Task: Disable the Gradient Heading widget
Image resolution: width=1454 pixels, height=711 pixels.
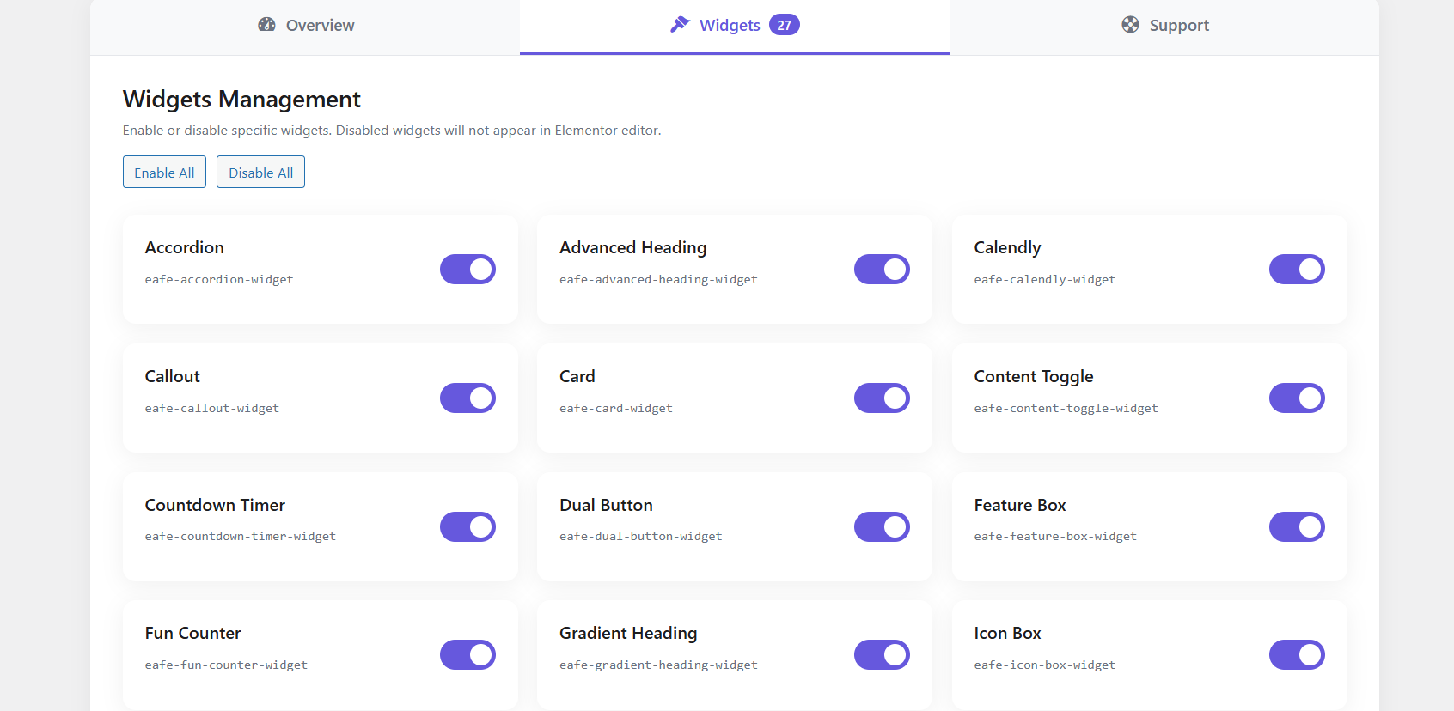Action: tap(882, 654)
